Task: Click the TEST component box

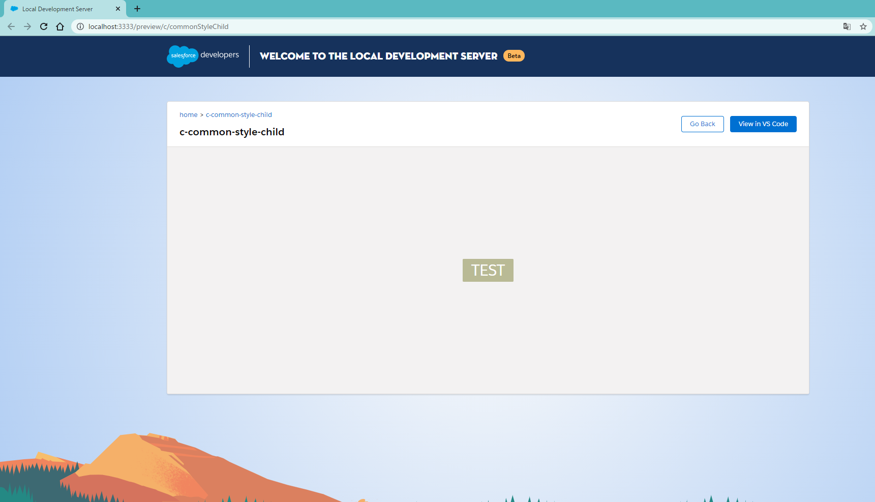Action: pos(488,270)
